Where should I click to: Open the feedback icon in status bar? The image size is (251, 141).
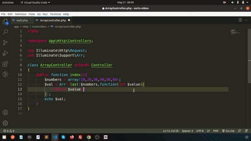240,131
